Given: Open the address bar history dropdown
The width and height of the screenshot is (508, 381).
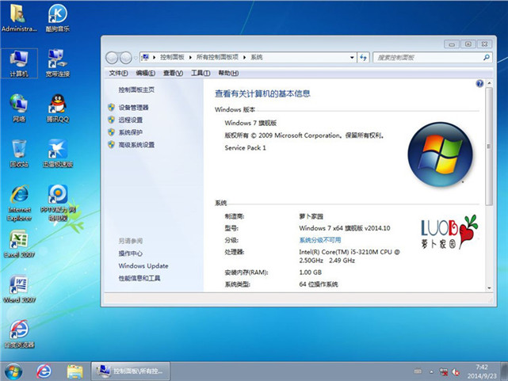Looking at the screenshot, I should pos(352,58).
